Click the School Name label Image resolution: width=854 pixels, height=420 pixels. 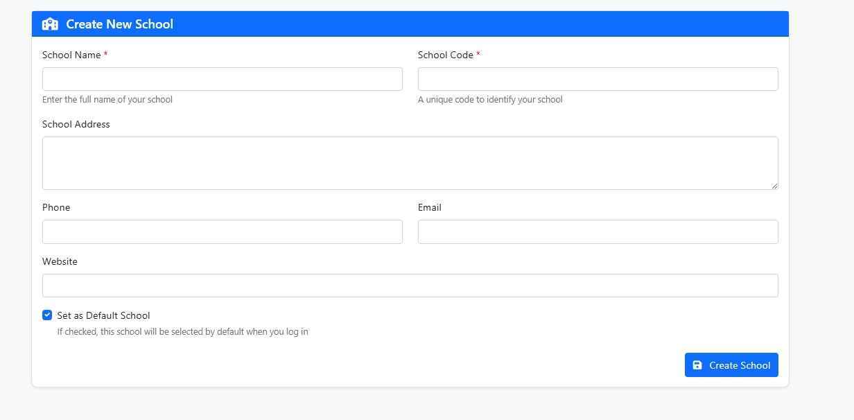pyautogui.click(x=72, y=54)
